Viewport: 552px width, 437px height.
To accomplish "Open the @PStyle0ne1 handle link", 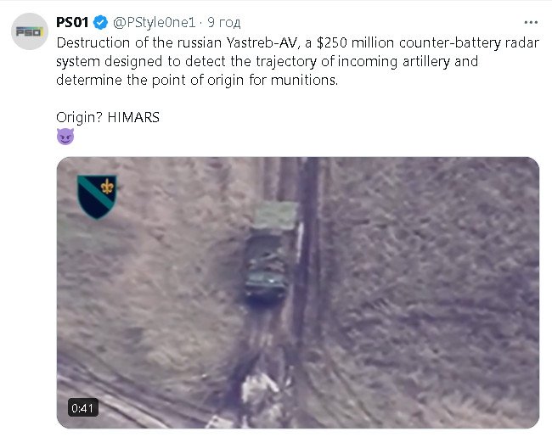I will tap(154, 23).
